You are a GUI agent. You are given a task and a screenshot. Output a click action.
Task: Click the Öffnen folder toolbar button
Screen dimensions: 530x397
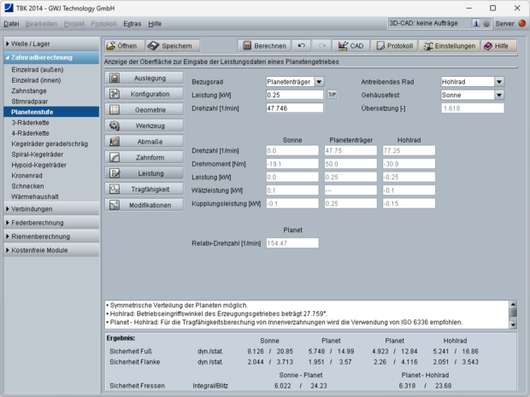(x=122, y=45)
